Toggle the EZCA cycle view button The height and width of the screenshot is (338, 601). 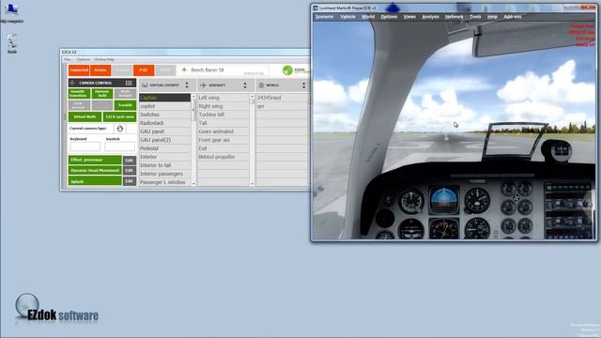(x=119, y=116)
